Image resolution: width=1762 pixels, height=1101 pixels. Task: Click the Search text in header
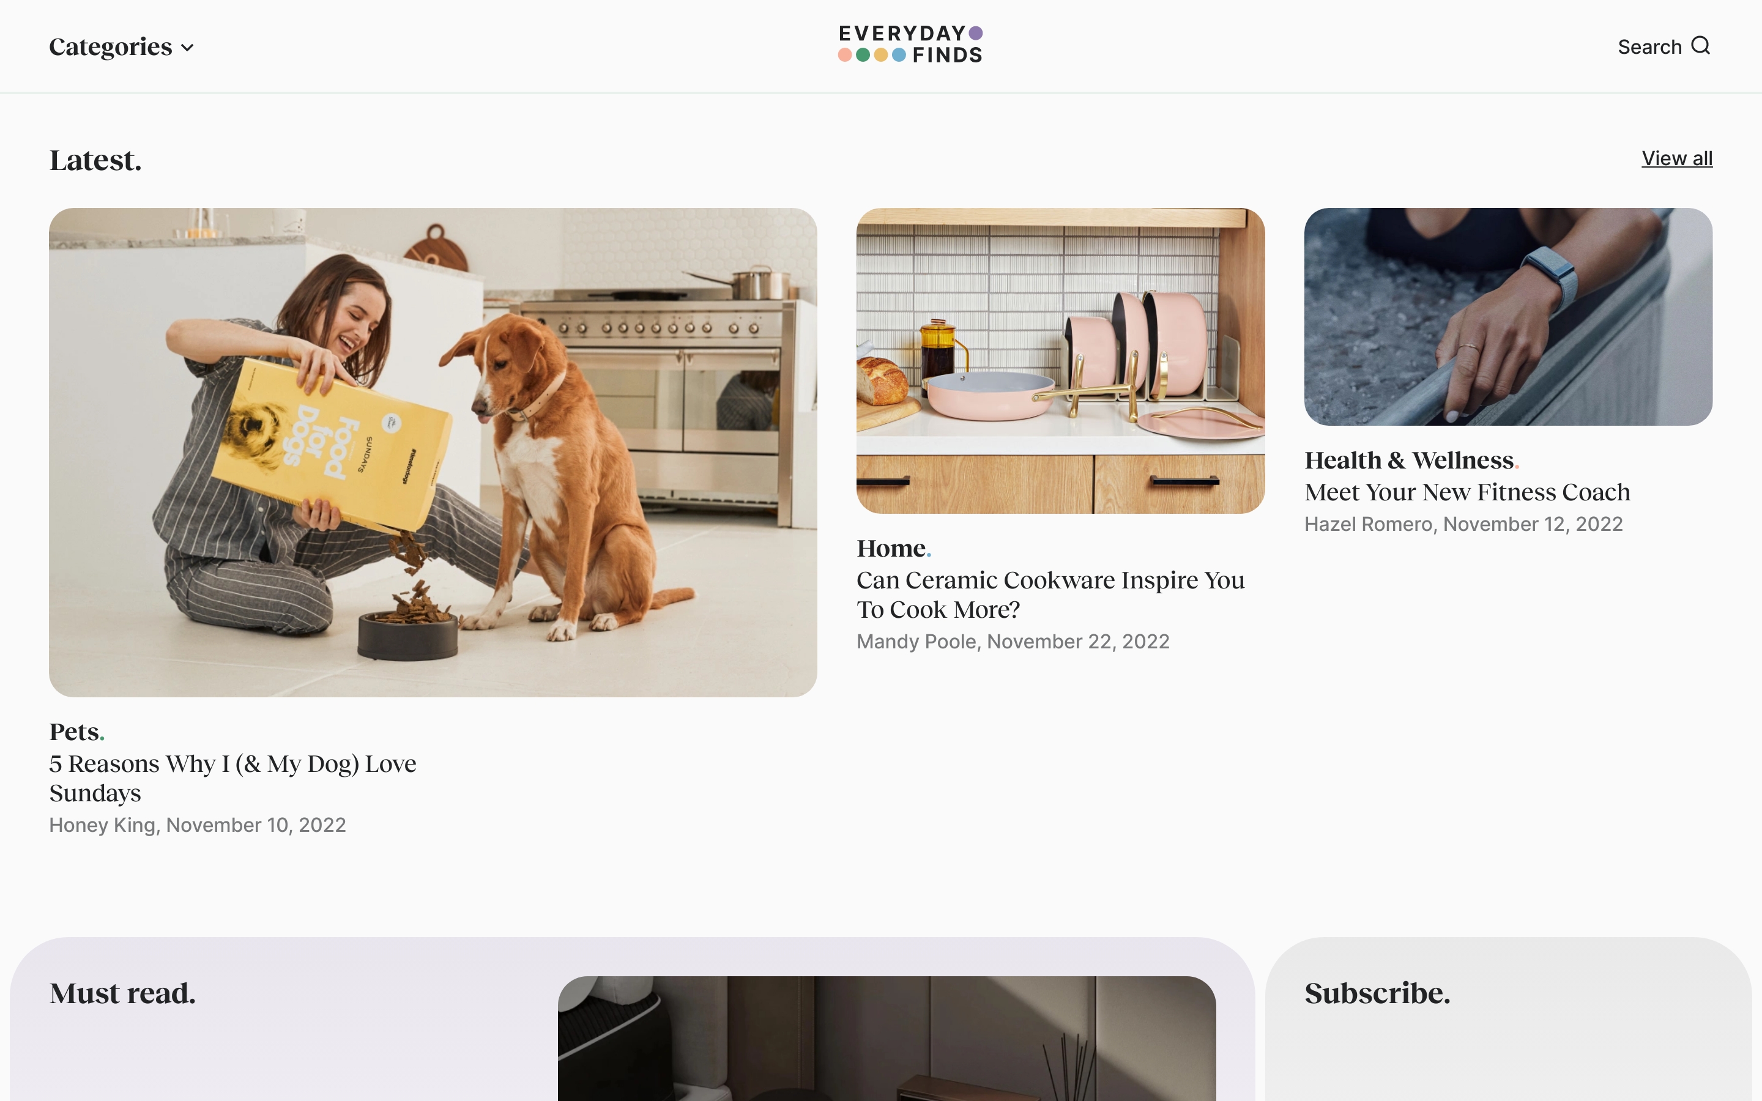[1649, 47]
